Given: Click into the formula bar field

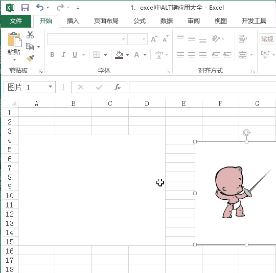Looking at the screenshot, I should coord(202,87).
